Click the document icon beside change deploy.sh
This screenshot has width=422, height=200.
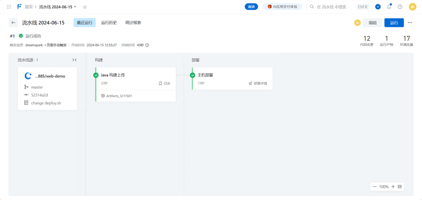(x=26, y=102)
